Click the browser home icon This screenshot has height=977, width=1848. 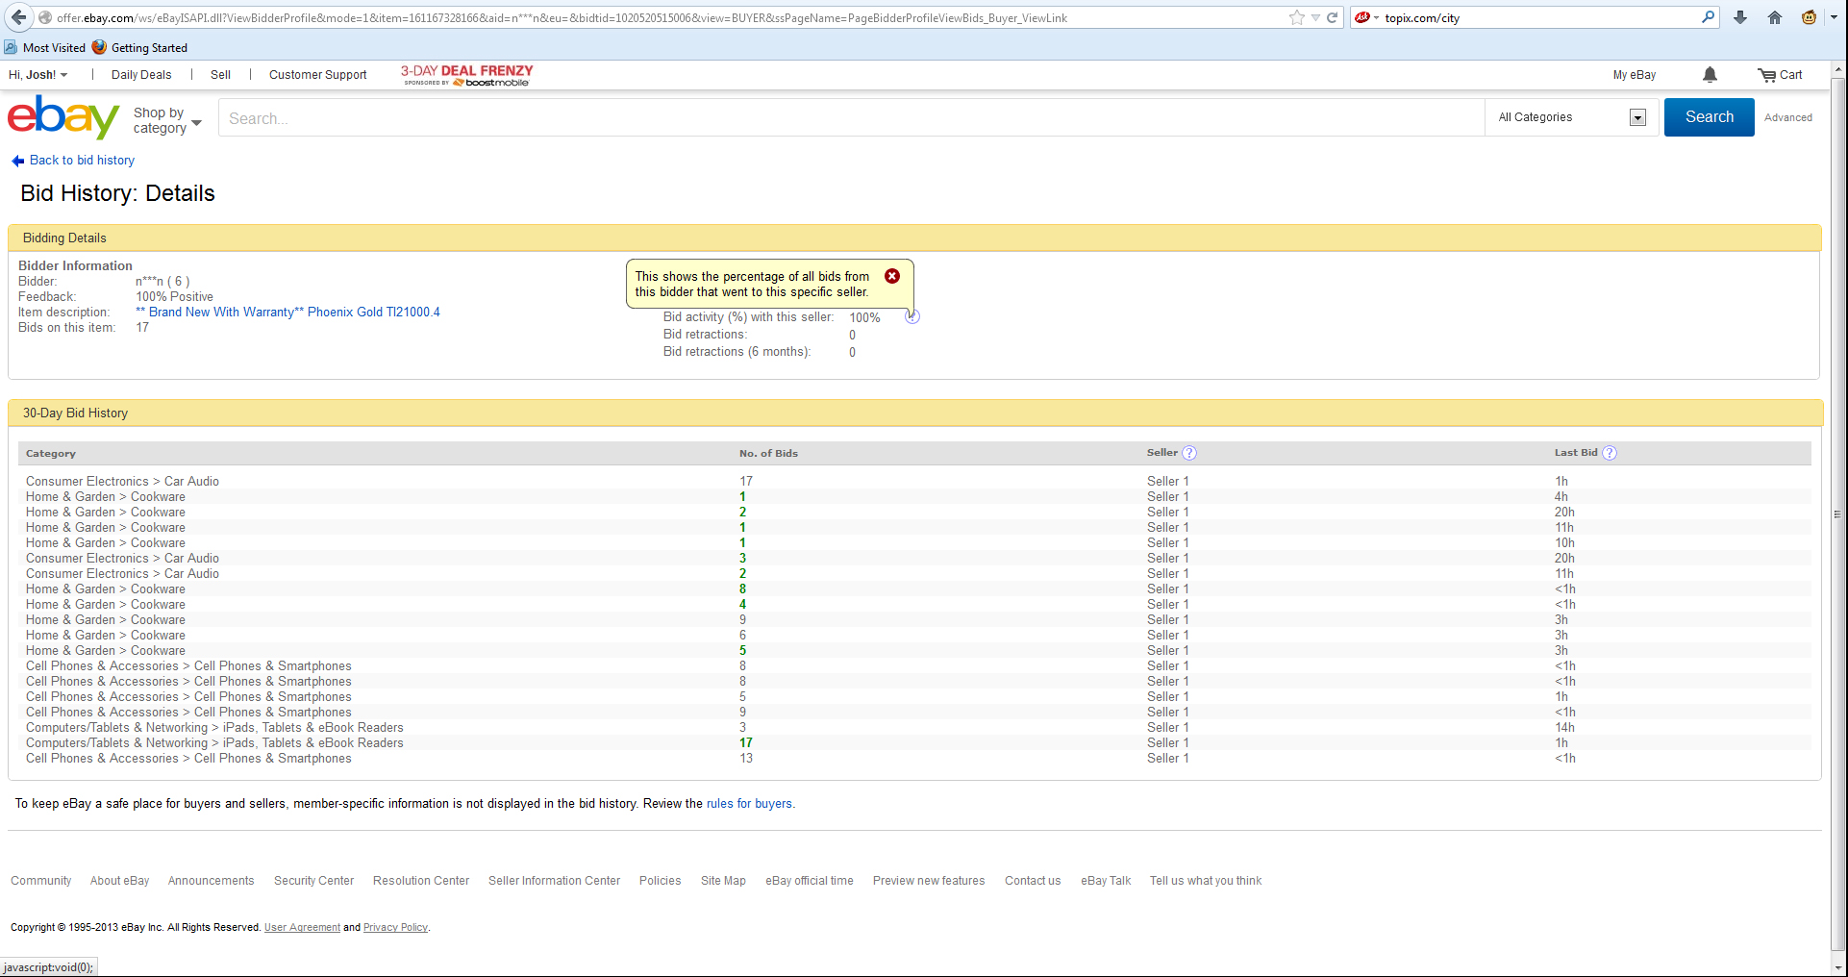pyautogui.click(x=1775, y=17)
